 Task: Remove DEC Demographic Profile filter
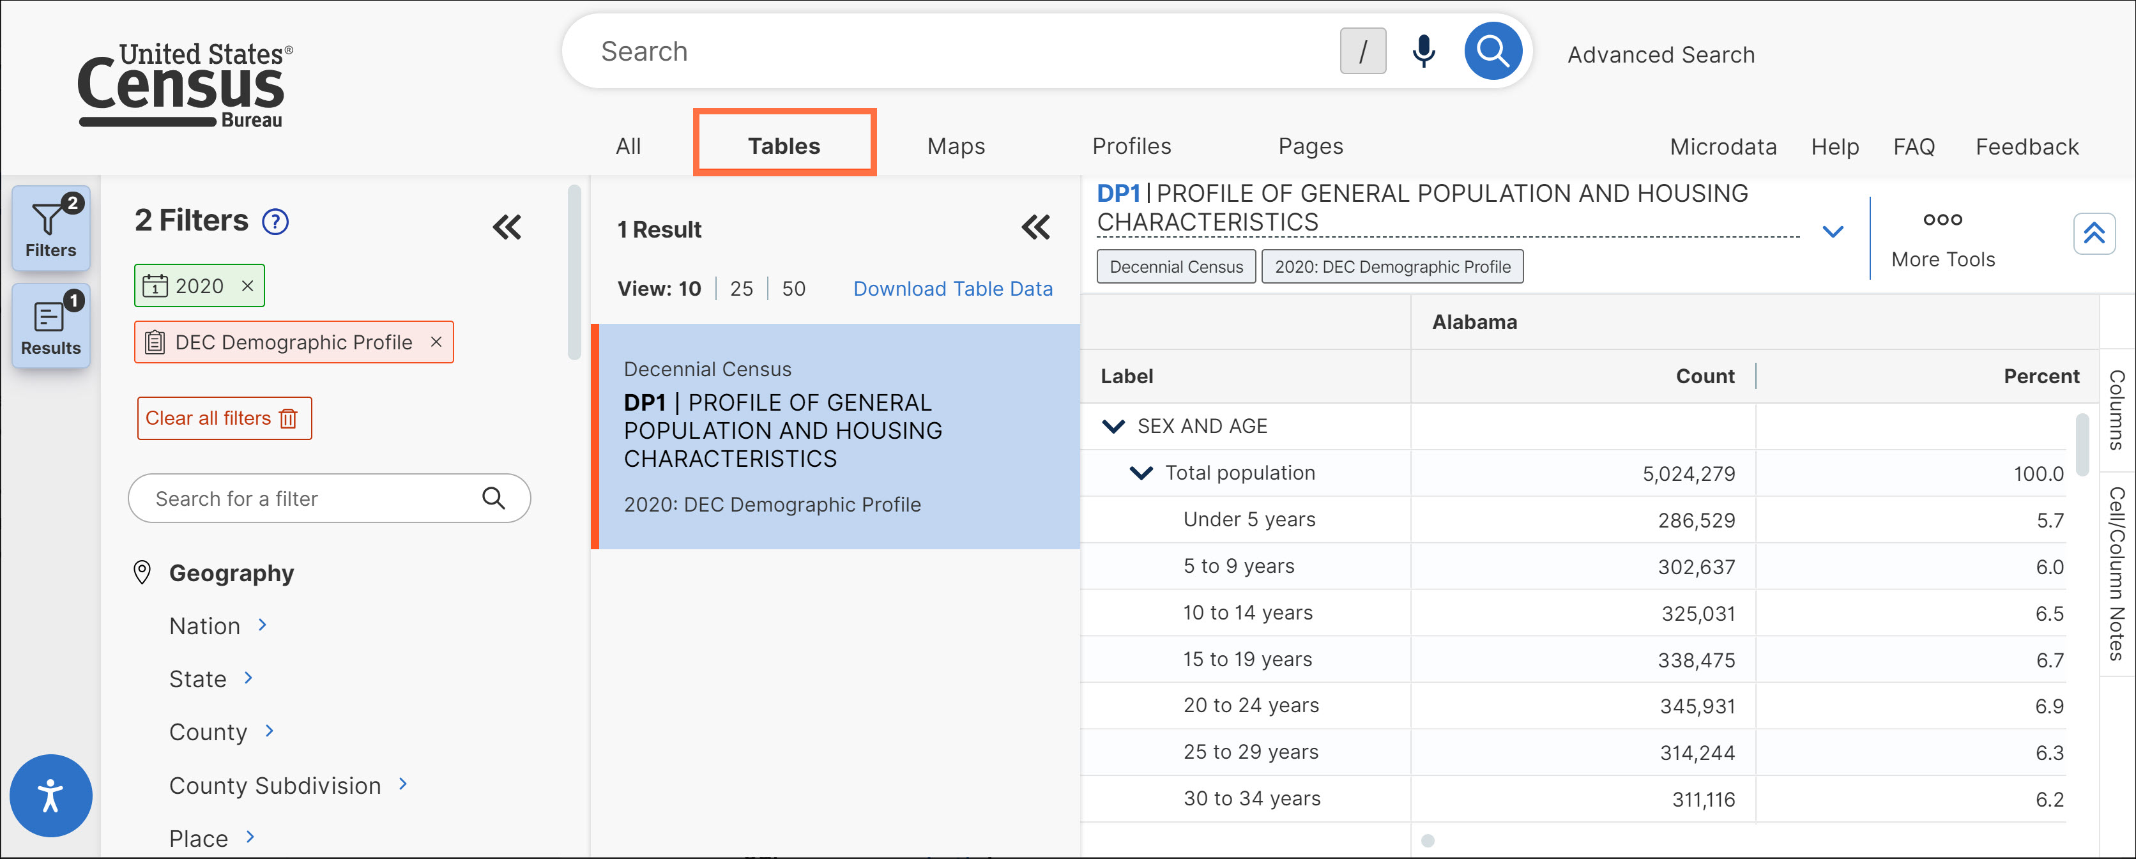point(436,342)
